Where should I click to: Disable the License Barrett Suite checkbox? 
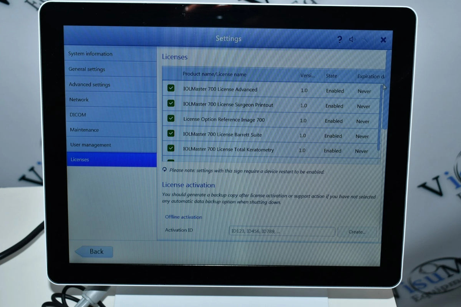tap(171, 133)
